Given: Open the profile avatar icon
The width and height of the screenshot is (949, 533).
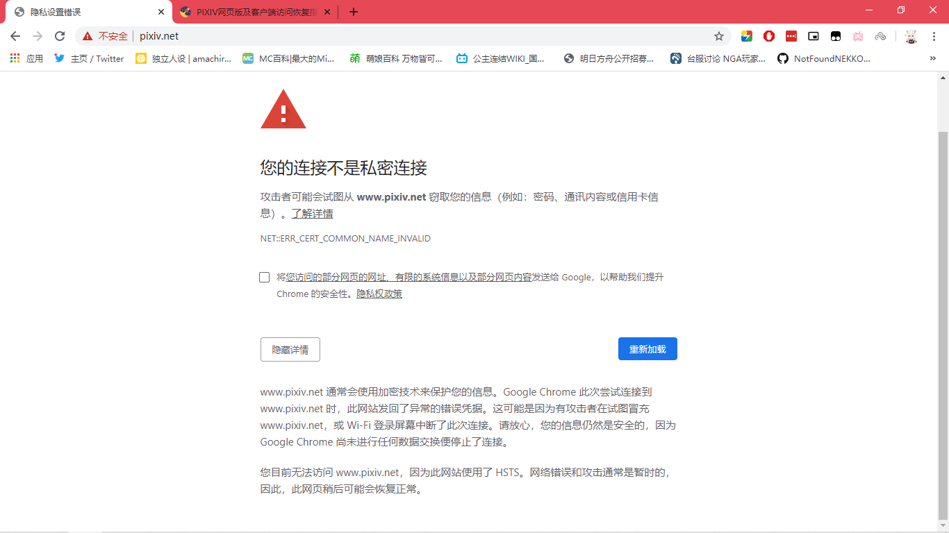Looking at the screenshot, I should tap(911, 36).
